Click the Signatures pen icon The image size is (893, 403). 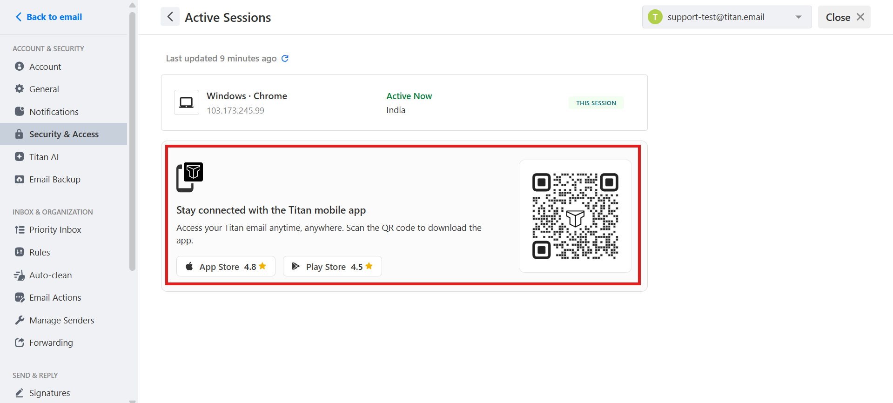click(x=19, y=393)
